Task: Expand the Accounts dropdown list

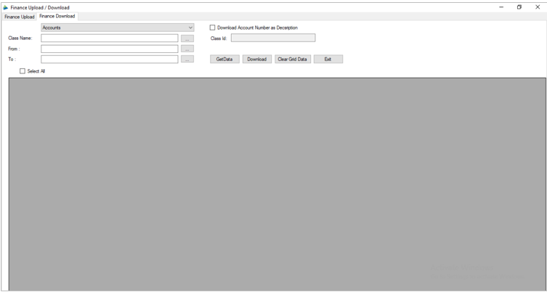Action: tap(190, 28)
